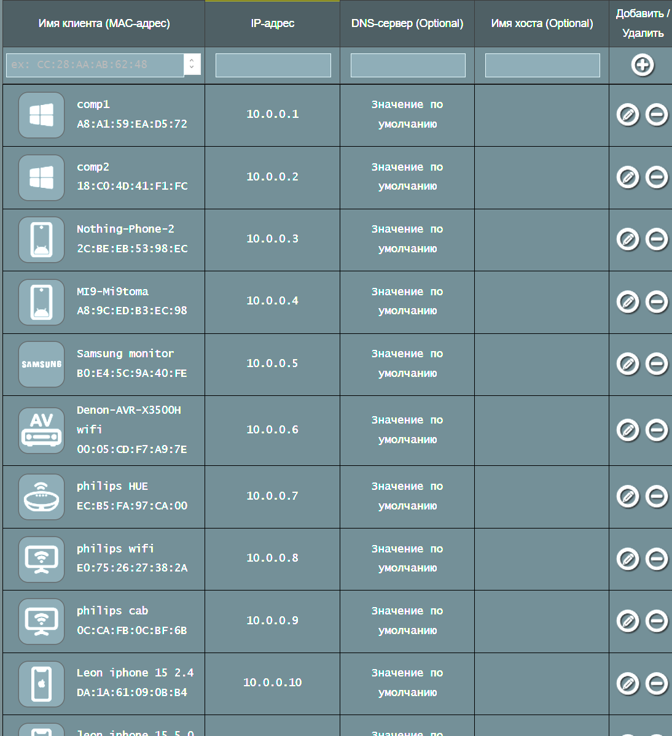Edit the comp2 entry
Image resolution: width=672 pixels, height=736 pixels.
click(x=628, y=177)
